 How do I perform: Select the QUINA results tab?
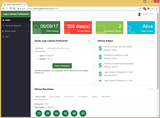click(94, 97)
